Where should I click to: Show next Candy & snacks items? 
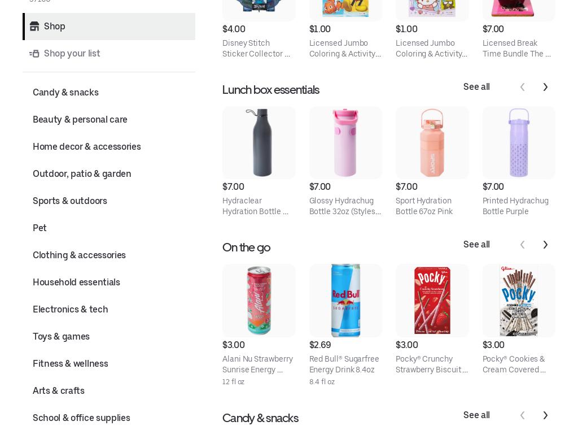(545, 415)
